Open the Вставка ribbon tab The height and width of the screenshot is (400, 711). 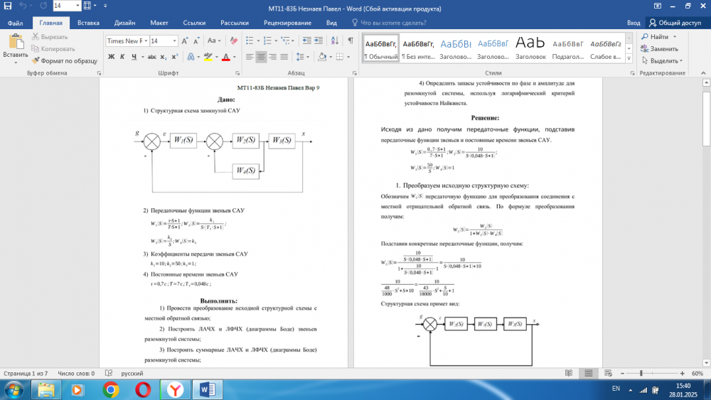[88, 23]
